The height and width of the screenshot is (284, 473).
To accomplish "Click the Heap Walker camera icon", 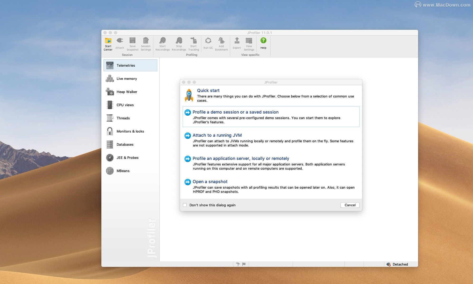I will coord(110,92).
